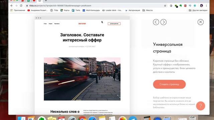Image resolution: width=214 pixels, height=120 pixels.
Task: Open the iMacros bookmarks folder
Action: (x=147, y=10)
